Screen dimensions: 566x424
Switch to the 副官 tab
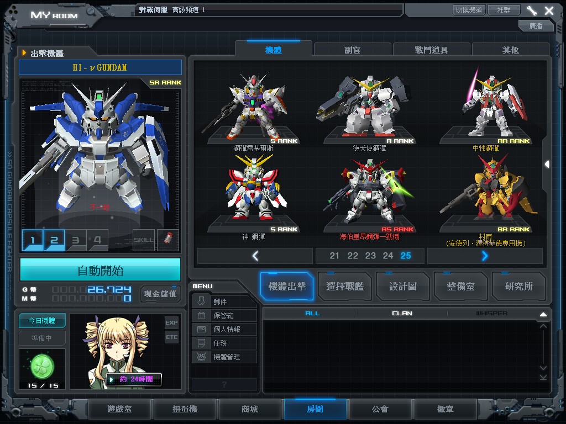tap(352, 50)
